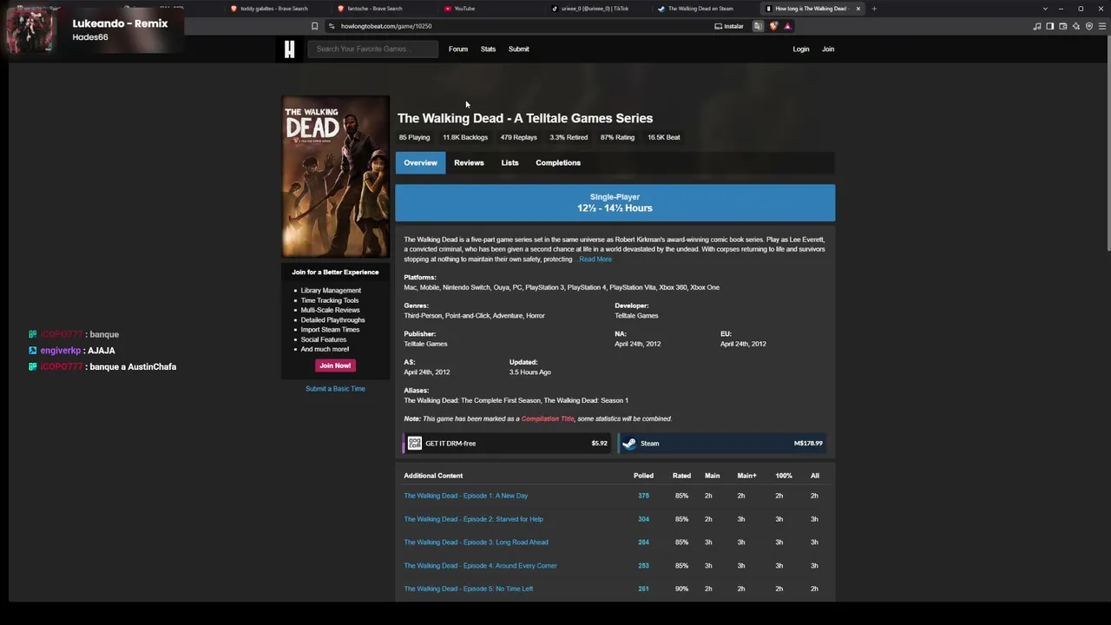Click the Additional Content table heading
1111x625 pixels.
click(433, 476)
